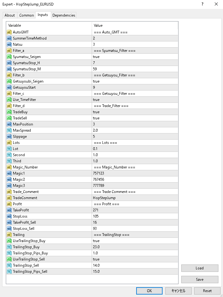Click the Help question mark icon
Screen dimensions: 223x297
pyautogui.click(x=202, y=4)
